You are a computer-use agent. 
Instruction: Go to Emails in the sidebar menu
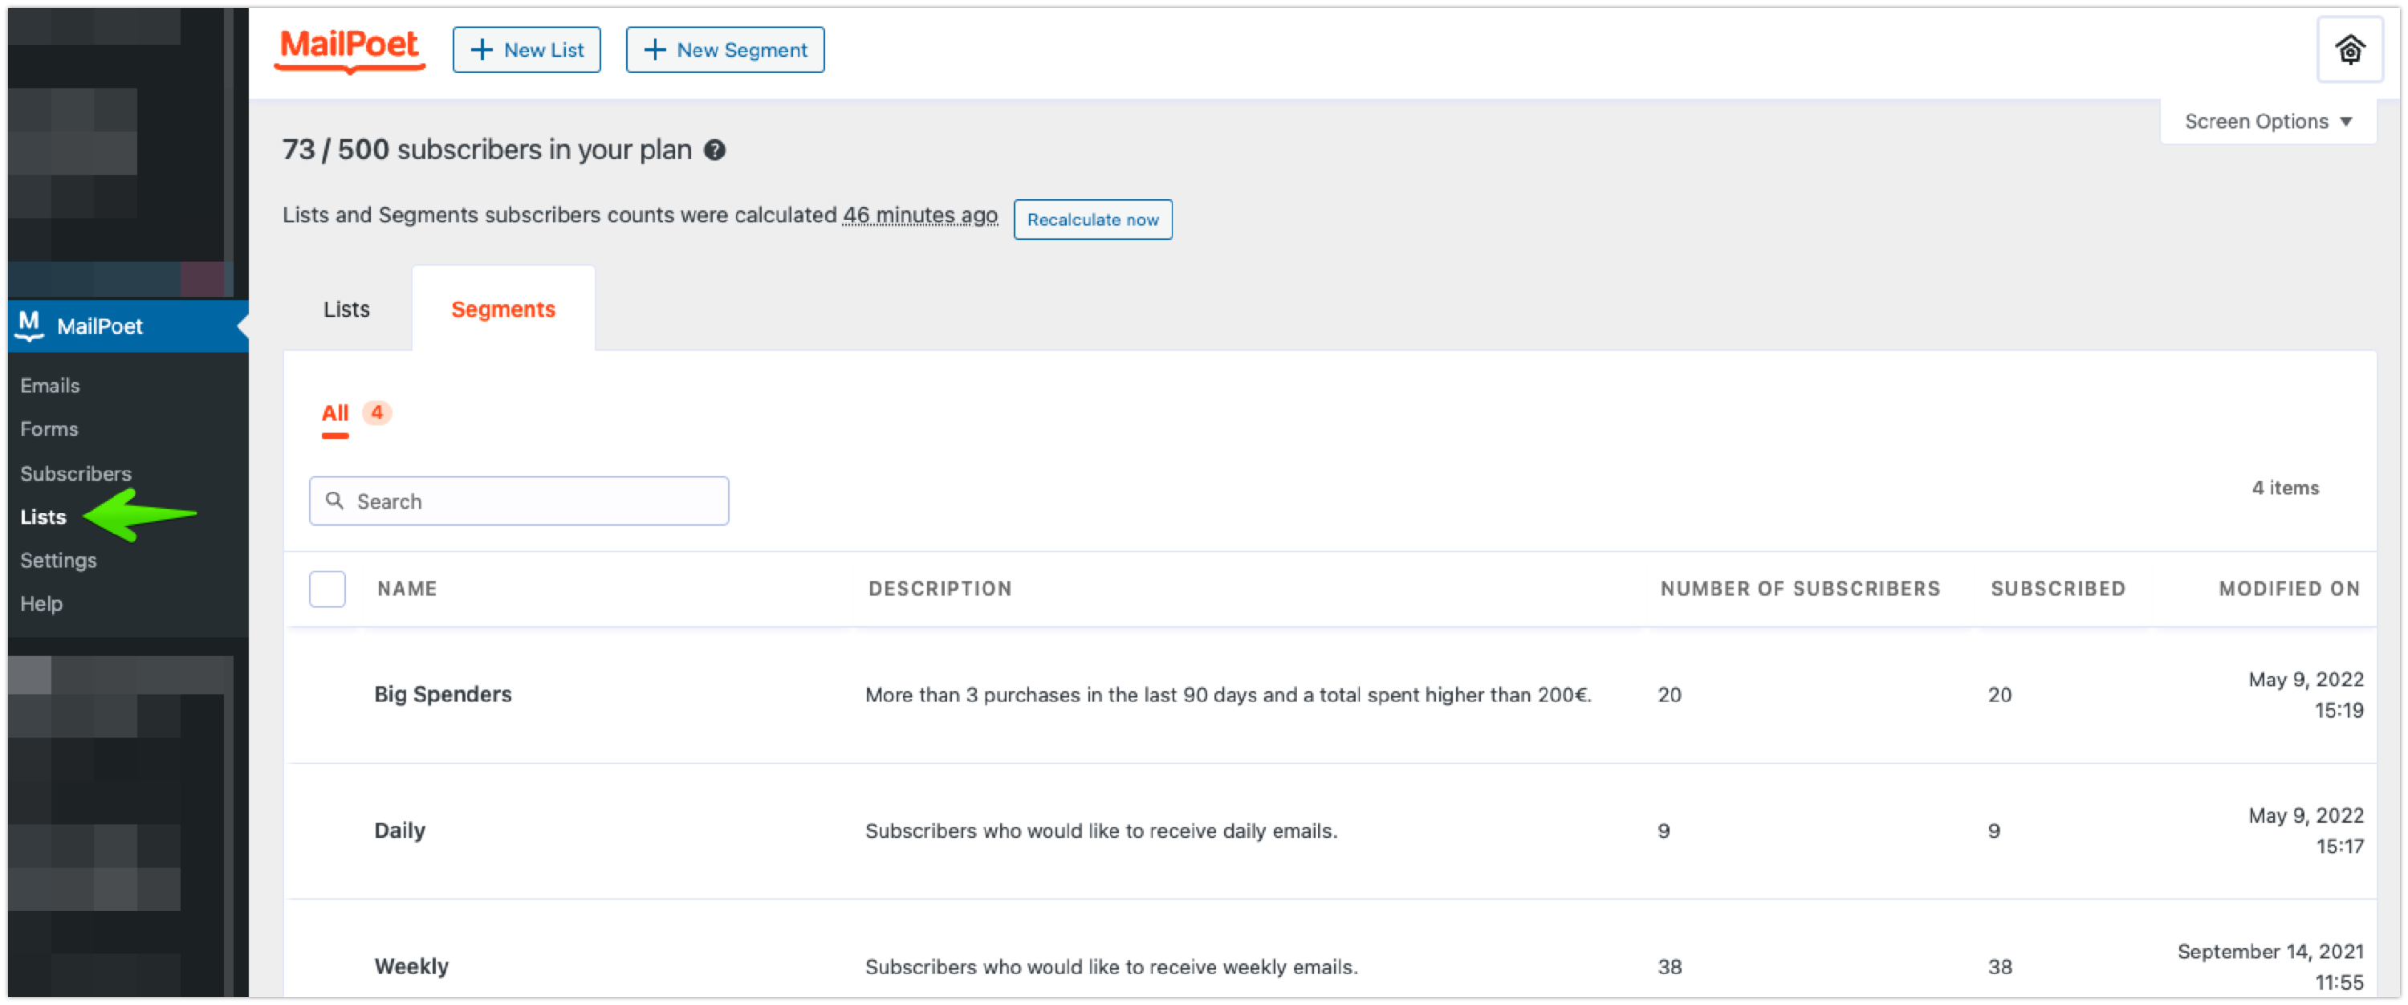click(x=50, y=385)
